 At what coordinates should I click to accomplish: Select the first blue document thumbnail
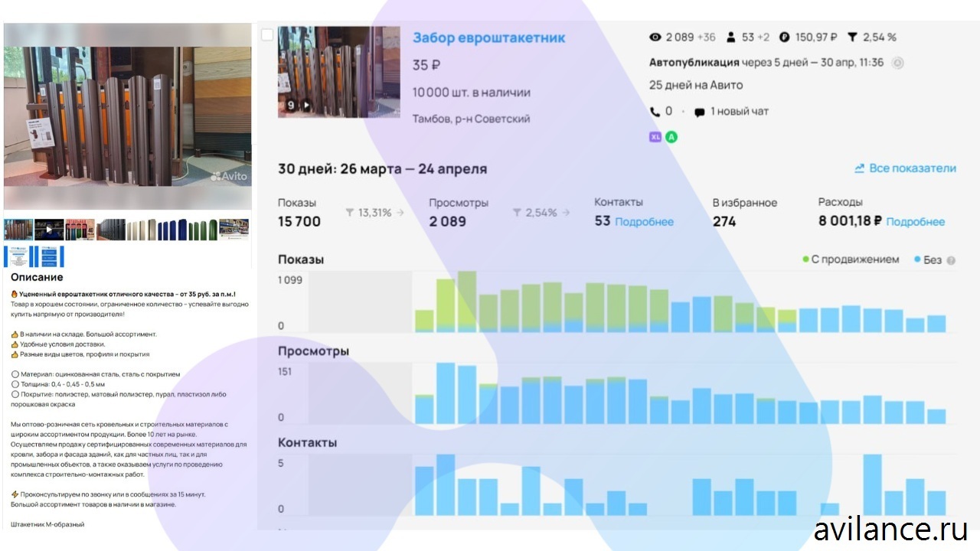18,256
